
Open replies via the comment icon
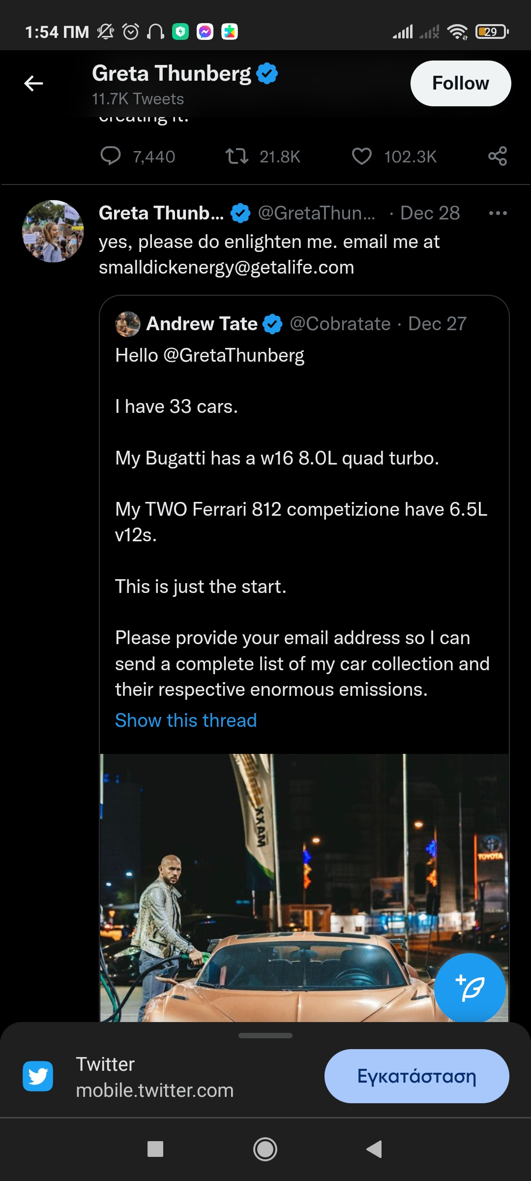click(111, 156)
